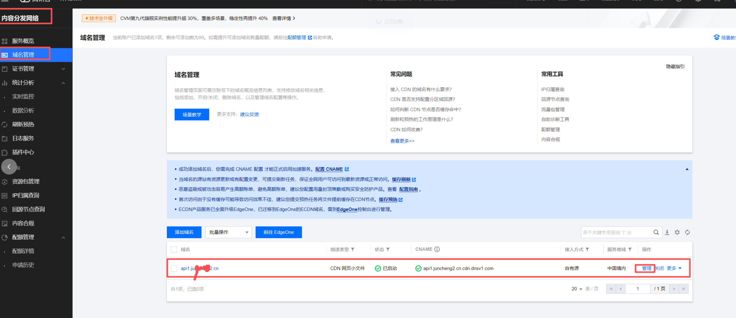
Task: Filter by 加速类型 funnel icon
Action: point(353,249)
